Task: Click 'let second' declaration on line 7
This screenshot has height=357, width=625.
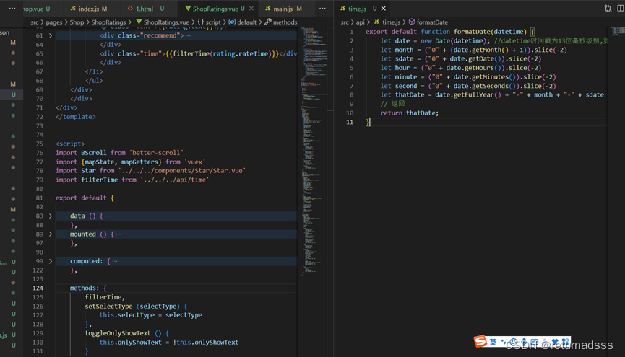Action: click(399, 86)
